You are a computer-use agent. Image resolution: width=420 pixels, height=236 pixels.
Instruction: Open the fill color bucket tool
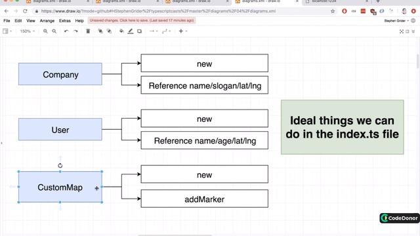coord(121,31)
